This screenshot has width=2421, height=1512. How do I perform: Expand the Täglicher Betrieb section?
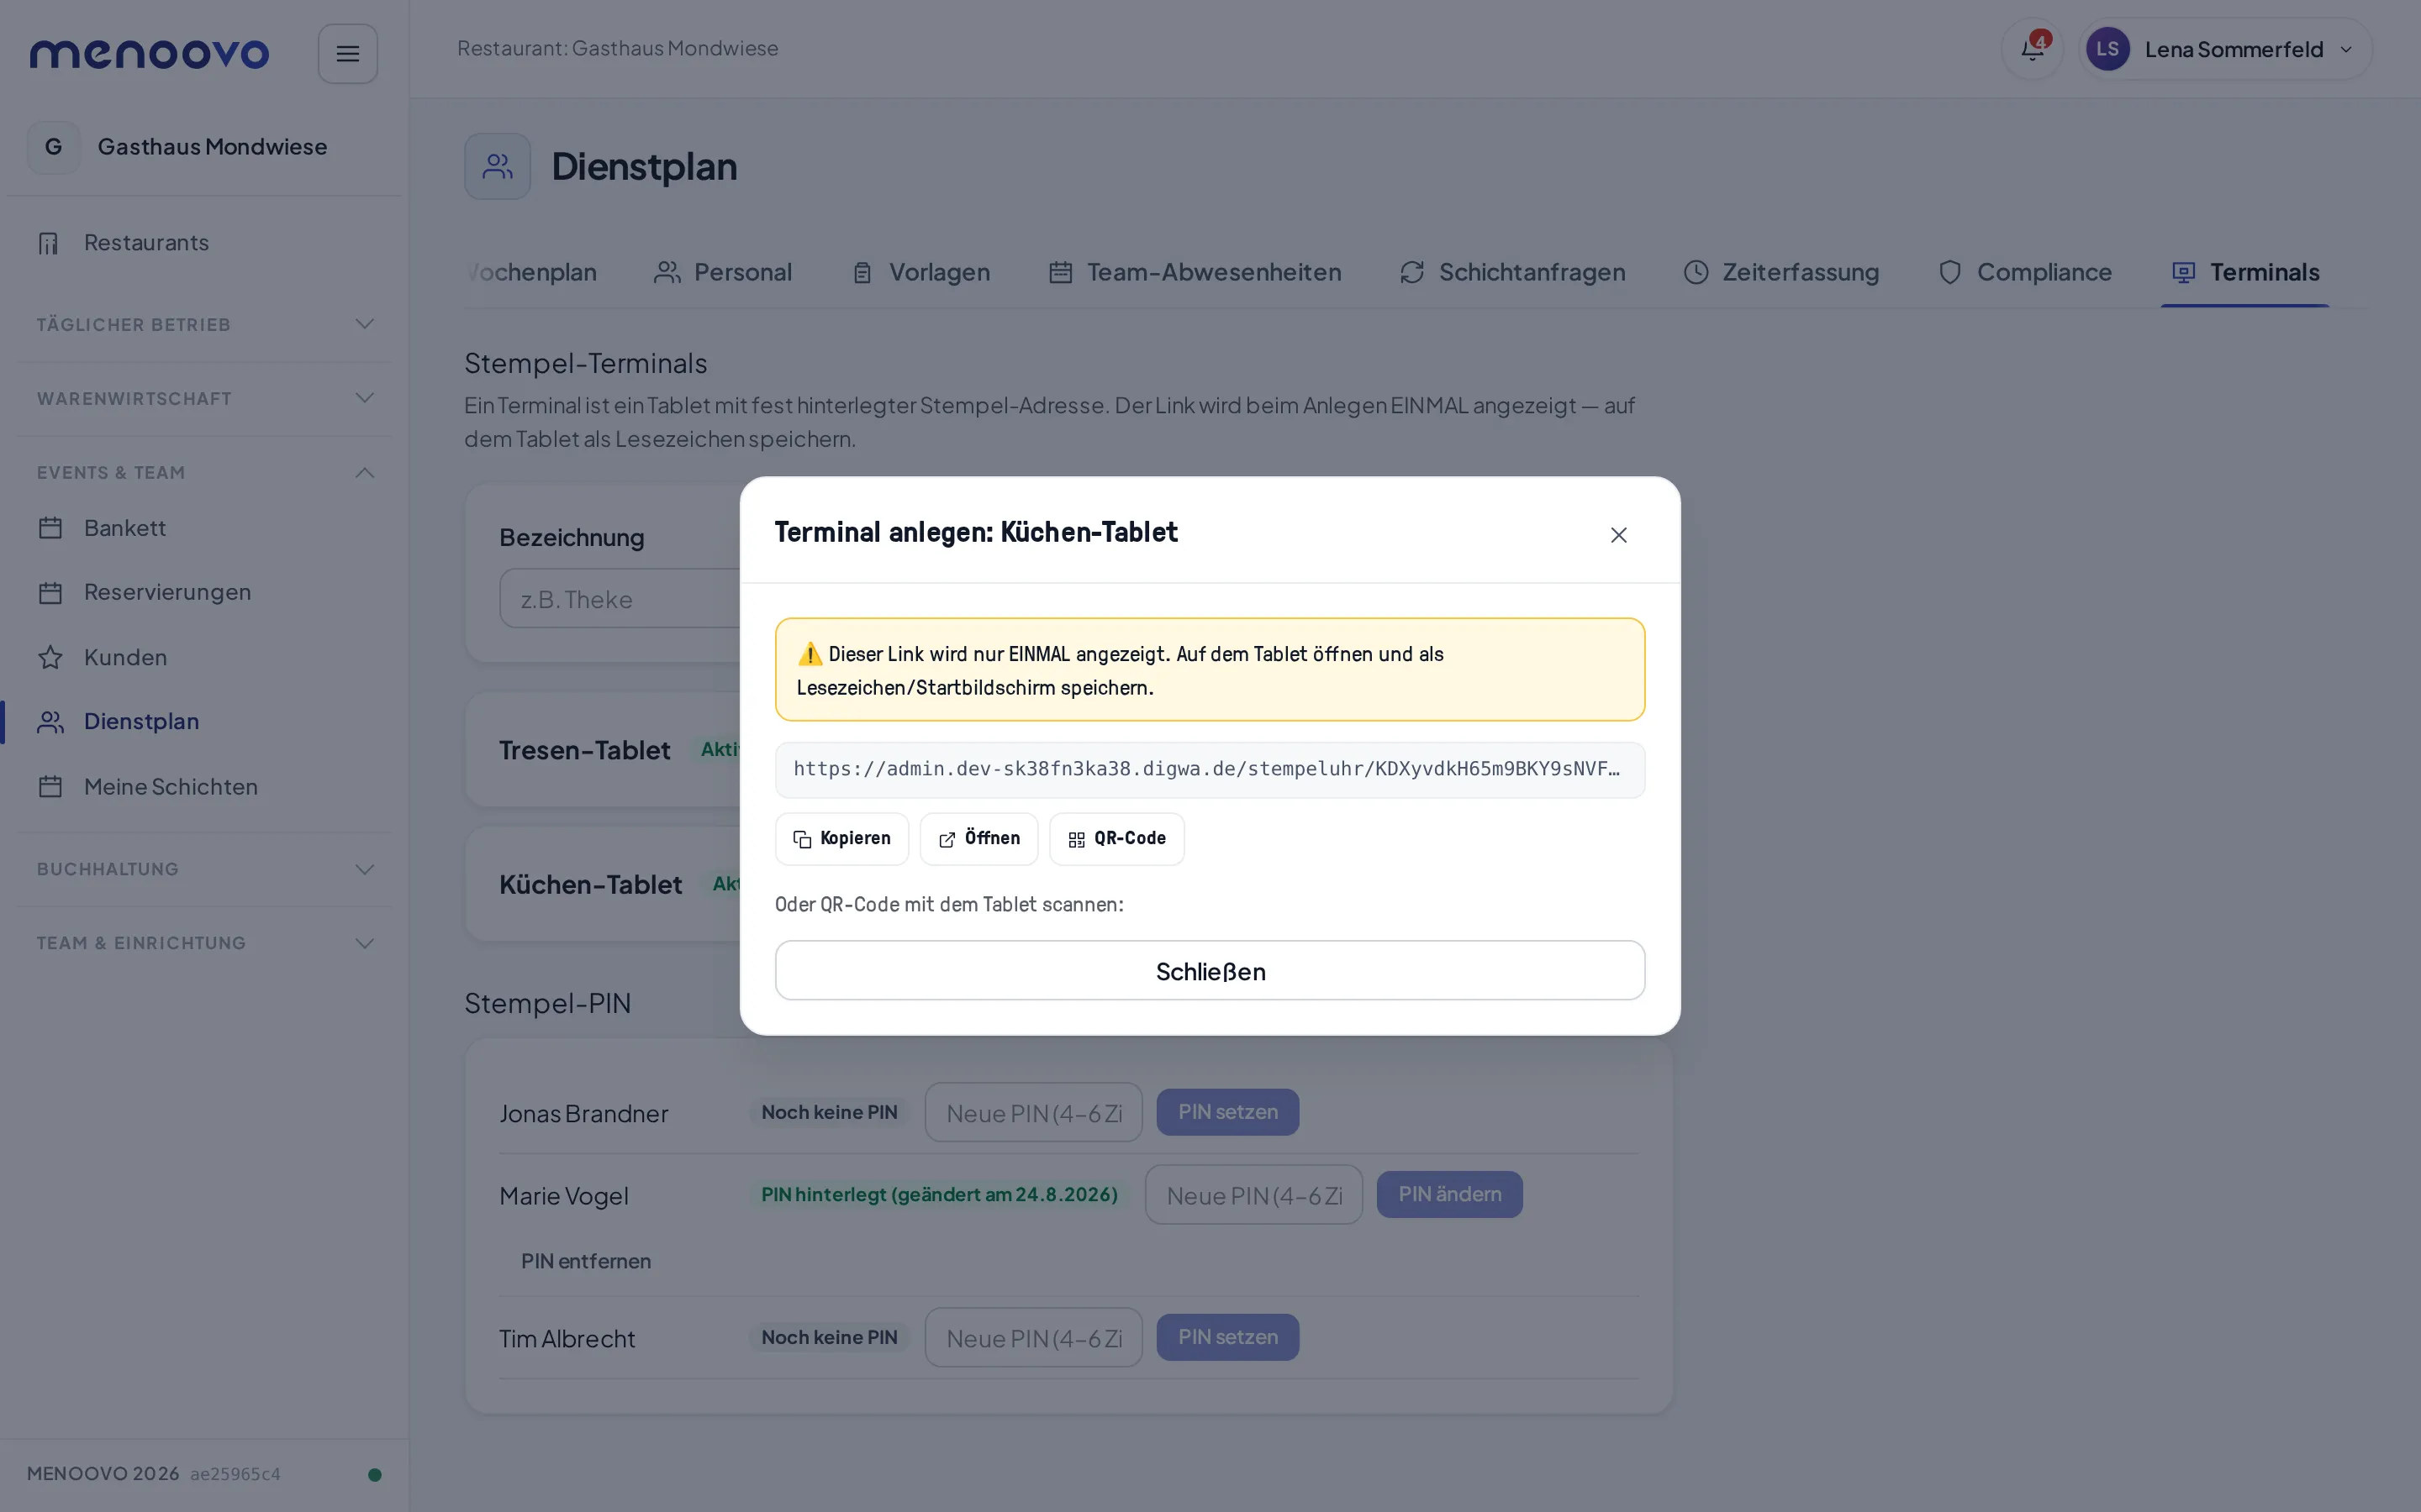pos(204,324)
